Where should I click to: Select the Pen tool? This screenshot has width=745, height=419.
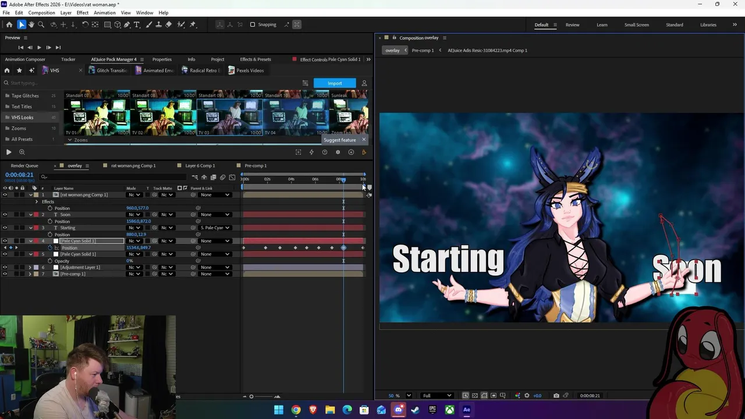pyautogui.click(x=127, y=24)
